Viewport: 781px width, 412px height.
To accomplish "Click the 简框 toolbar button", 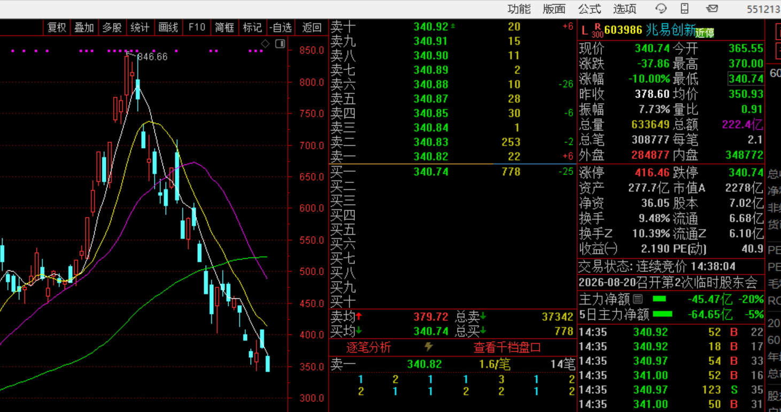I will click(225, 27).
